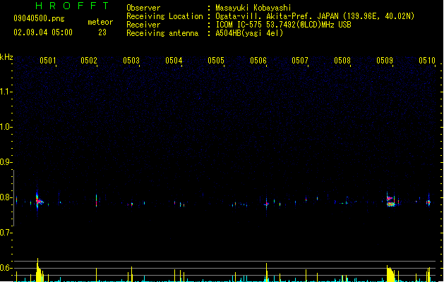
Task: Click observer name Masayuki Kobayashi
Action: 253,8
